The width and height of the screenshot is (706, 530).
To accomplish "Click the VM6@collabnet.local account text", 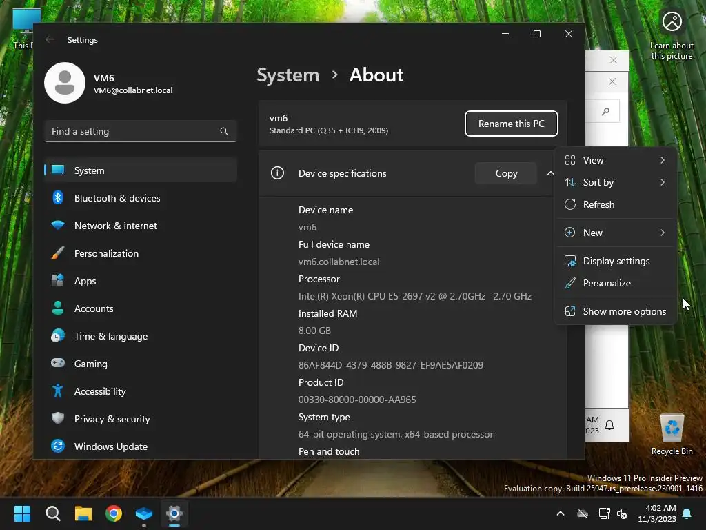I will [x=133, y=90].
